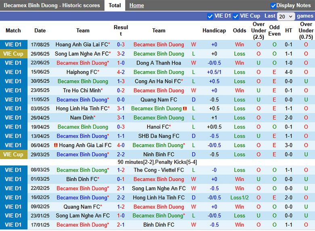
Task: Uncheck the VIE D1 filter checkbox
Action: coord(210,16)
